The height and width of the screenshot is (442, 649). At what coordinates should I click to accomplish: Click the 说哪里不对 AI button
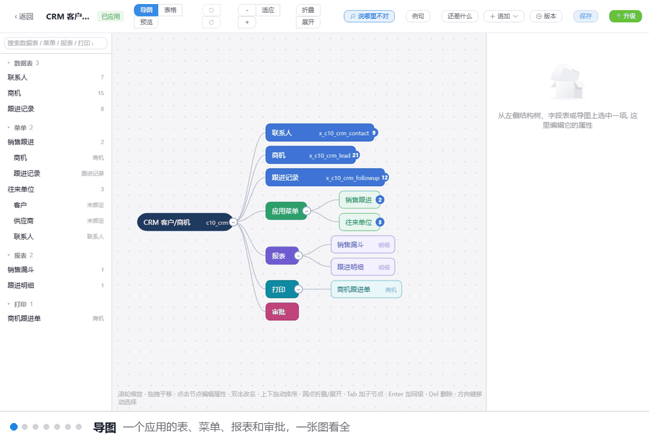[x=369, y=16]
